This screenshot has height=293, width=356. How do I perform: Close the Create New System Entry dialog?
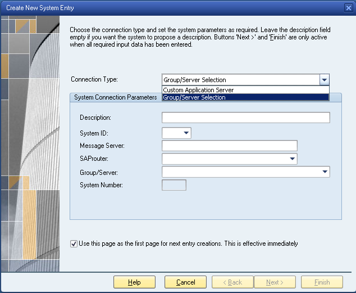[349, 8]
